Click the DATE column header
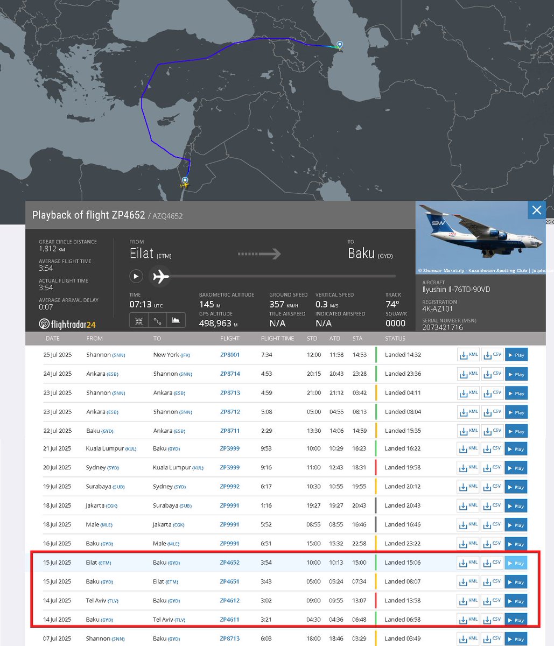Image resolution: width=554 pixels, height=646 pixels. (x=53, y=339)
